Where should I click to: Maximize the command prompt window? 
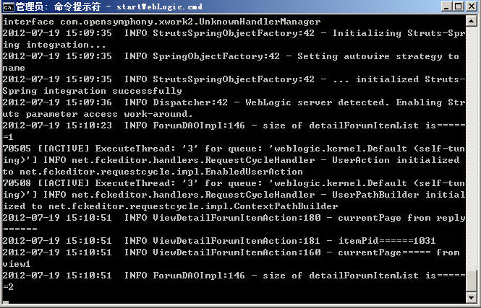point(459,6)
